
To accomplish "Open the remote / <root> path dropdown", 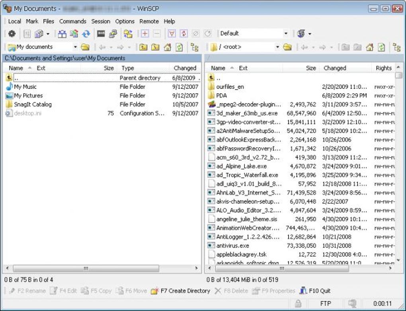I will [x=277, y=47].
